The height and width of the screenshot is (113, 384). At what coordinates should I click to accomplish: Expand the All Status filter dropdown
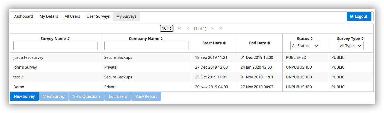pyautogui.click(x=305, y=46)
